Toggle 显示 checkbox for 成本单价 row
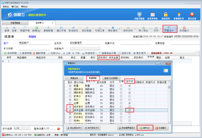Viewport: 202px width, 138px height. [x=70, y=107]
